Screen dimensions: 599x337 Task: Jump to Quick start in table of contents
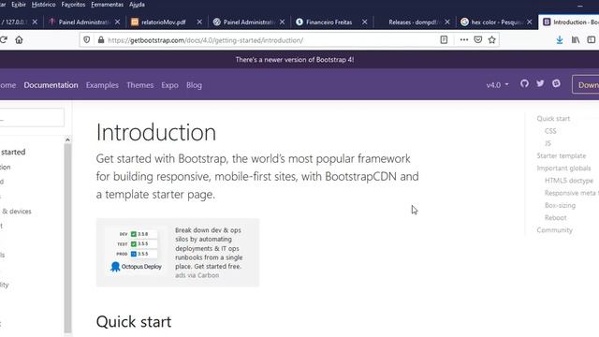point(553,119)
